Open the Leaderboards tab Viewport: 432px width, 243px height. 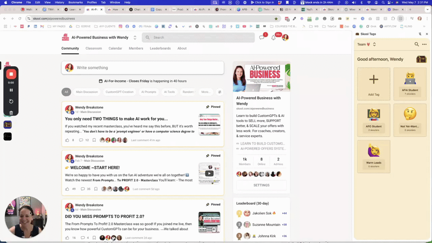[x=160, y=48]
